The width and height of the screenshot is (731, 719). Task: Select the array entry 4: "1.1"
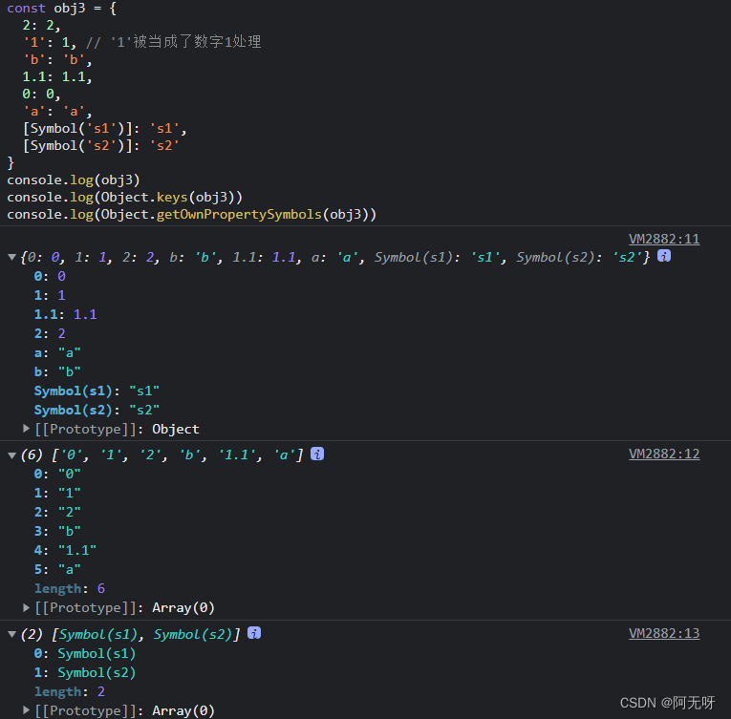pyautogui.click(x=65, y=550)
